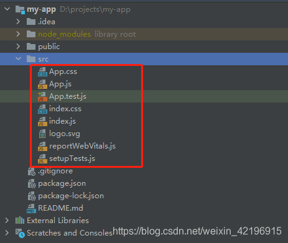288x243 pixels.
Task: Select the App.js file name
Action: 60,84
